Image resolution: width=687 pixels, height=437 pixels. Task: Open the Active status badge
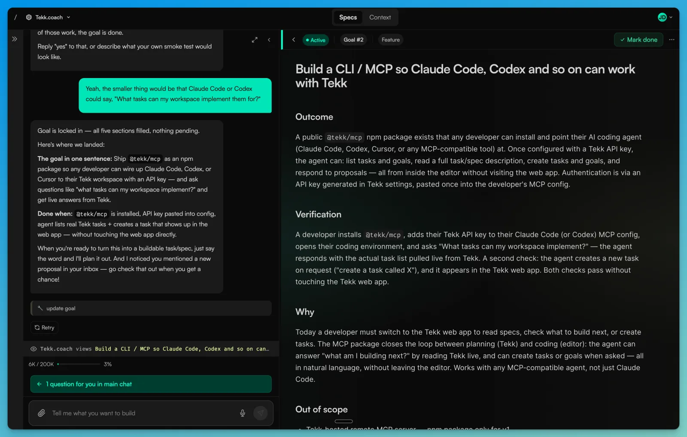pyautogui.click(x=316, y=40)
